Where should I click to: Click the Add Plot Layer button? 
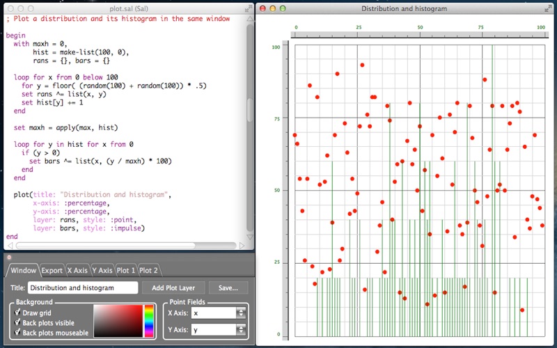point(173,287)
